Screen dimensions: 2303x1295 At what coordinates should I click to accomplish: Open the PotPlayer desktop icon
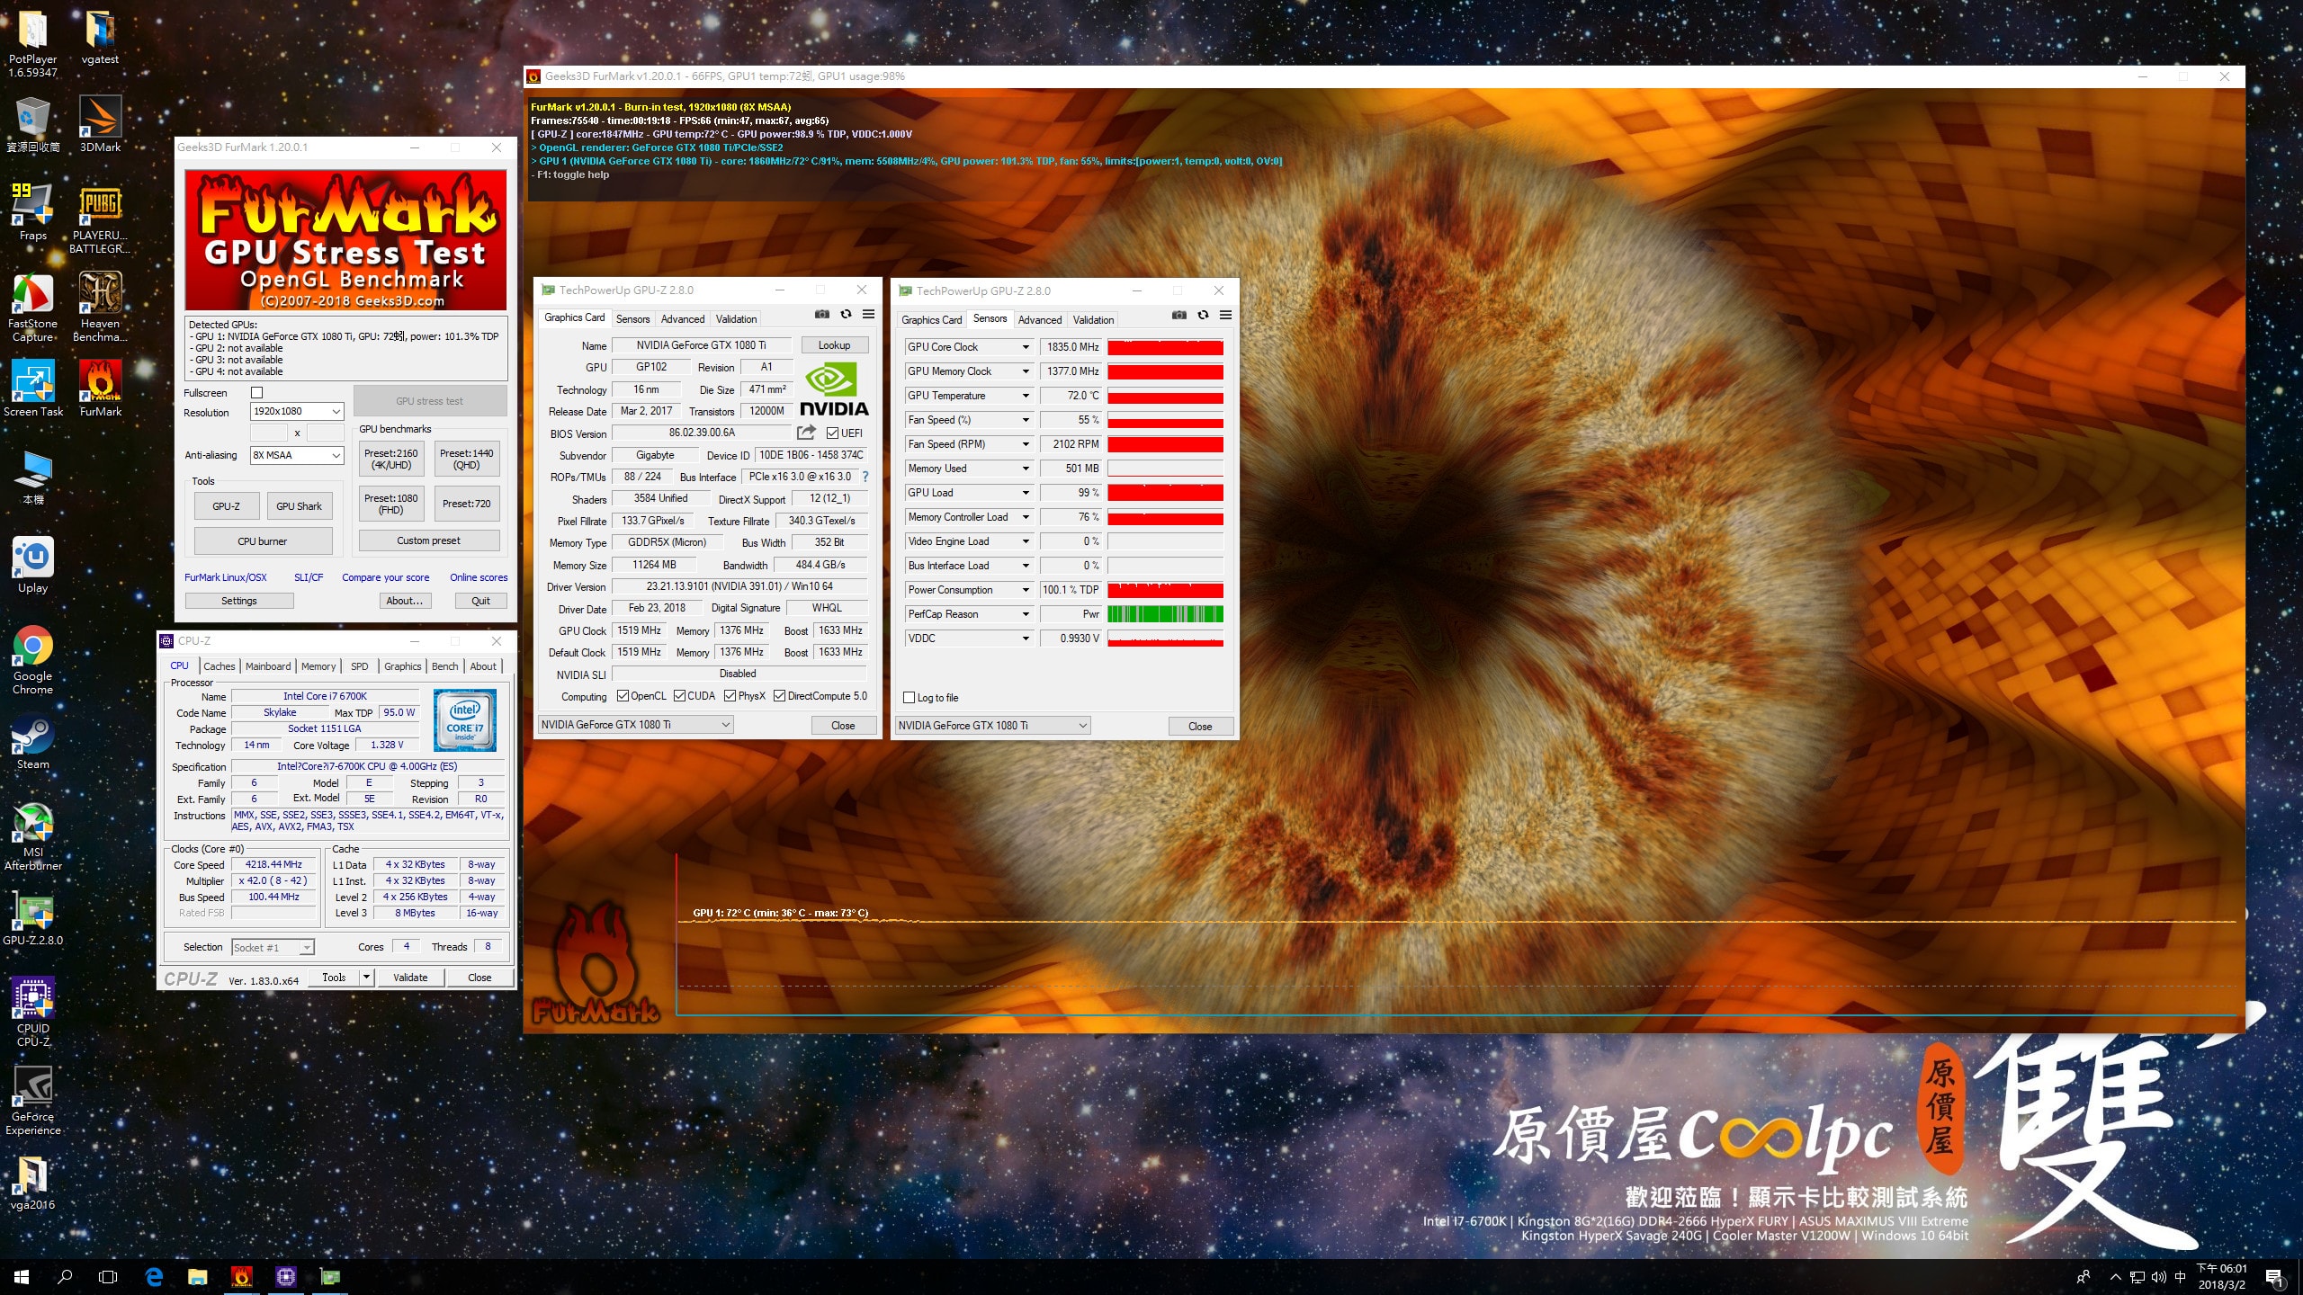click(x=33, y=43)
